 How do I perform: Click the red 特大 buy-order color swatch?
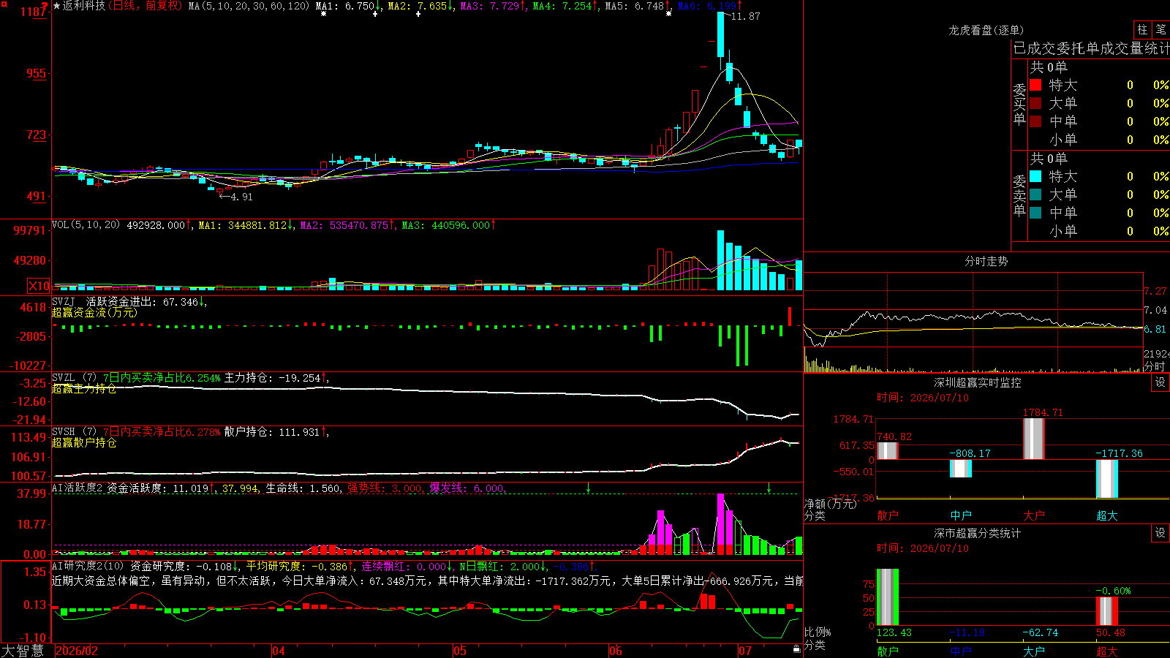1035,85
